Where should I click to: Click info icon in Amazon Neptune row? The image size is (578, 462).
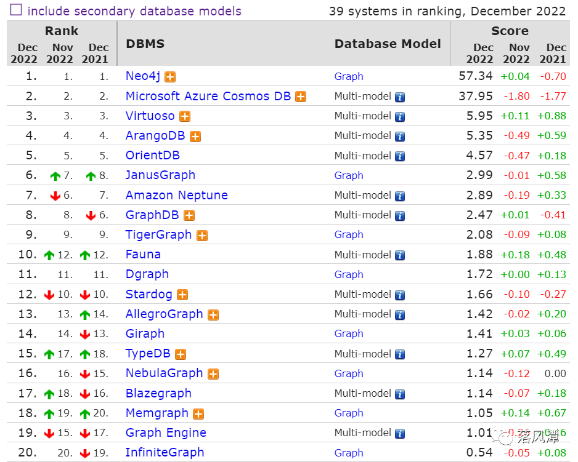pos(400,196)
